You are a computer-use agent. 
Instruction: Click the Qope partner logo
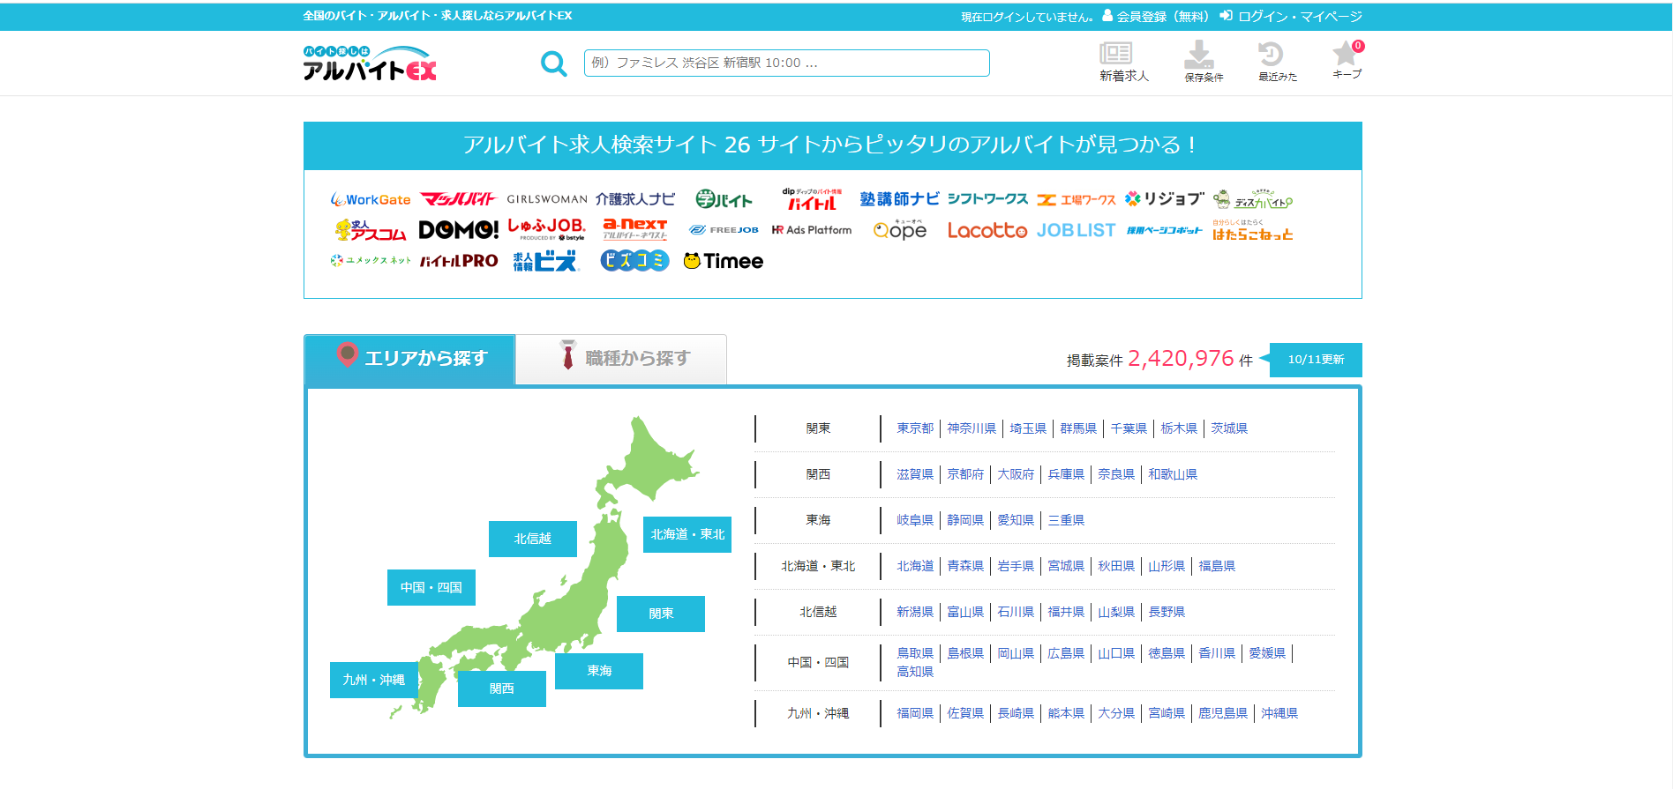900,230
